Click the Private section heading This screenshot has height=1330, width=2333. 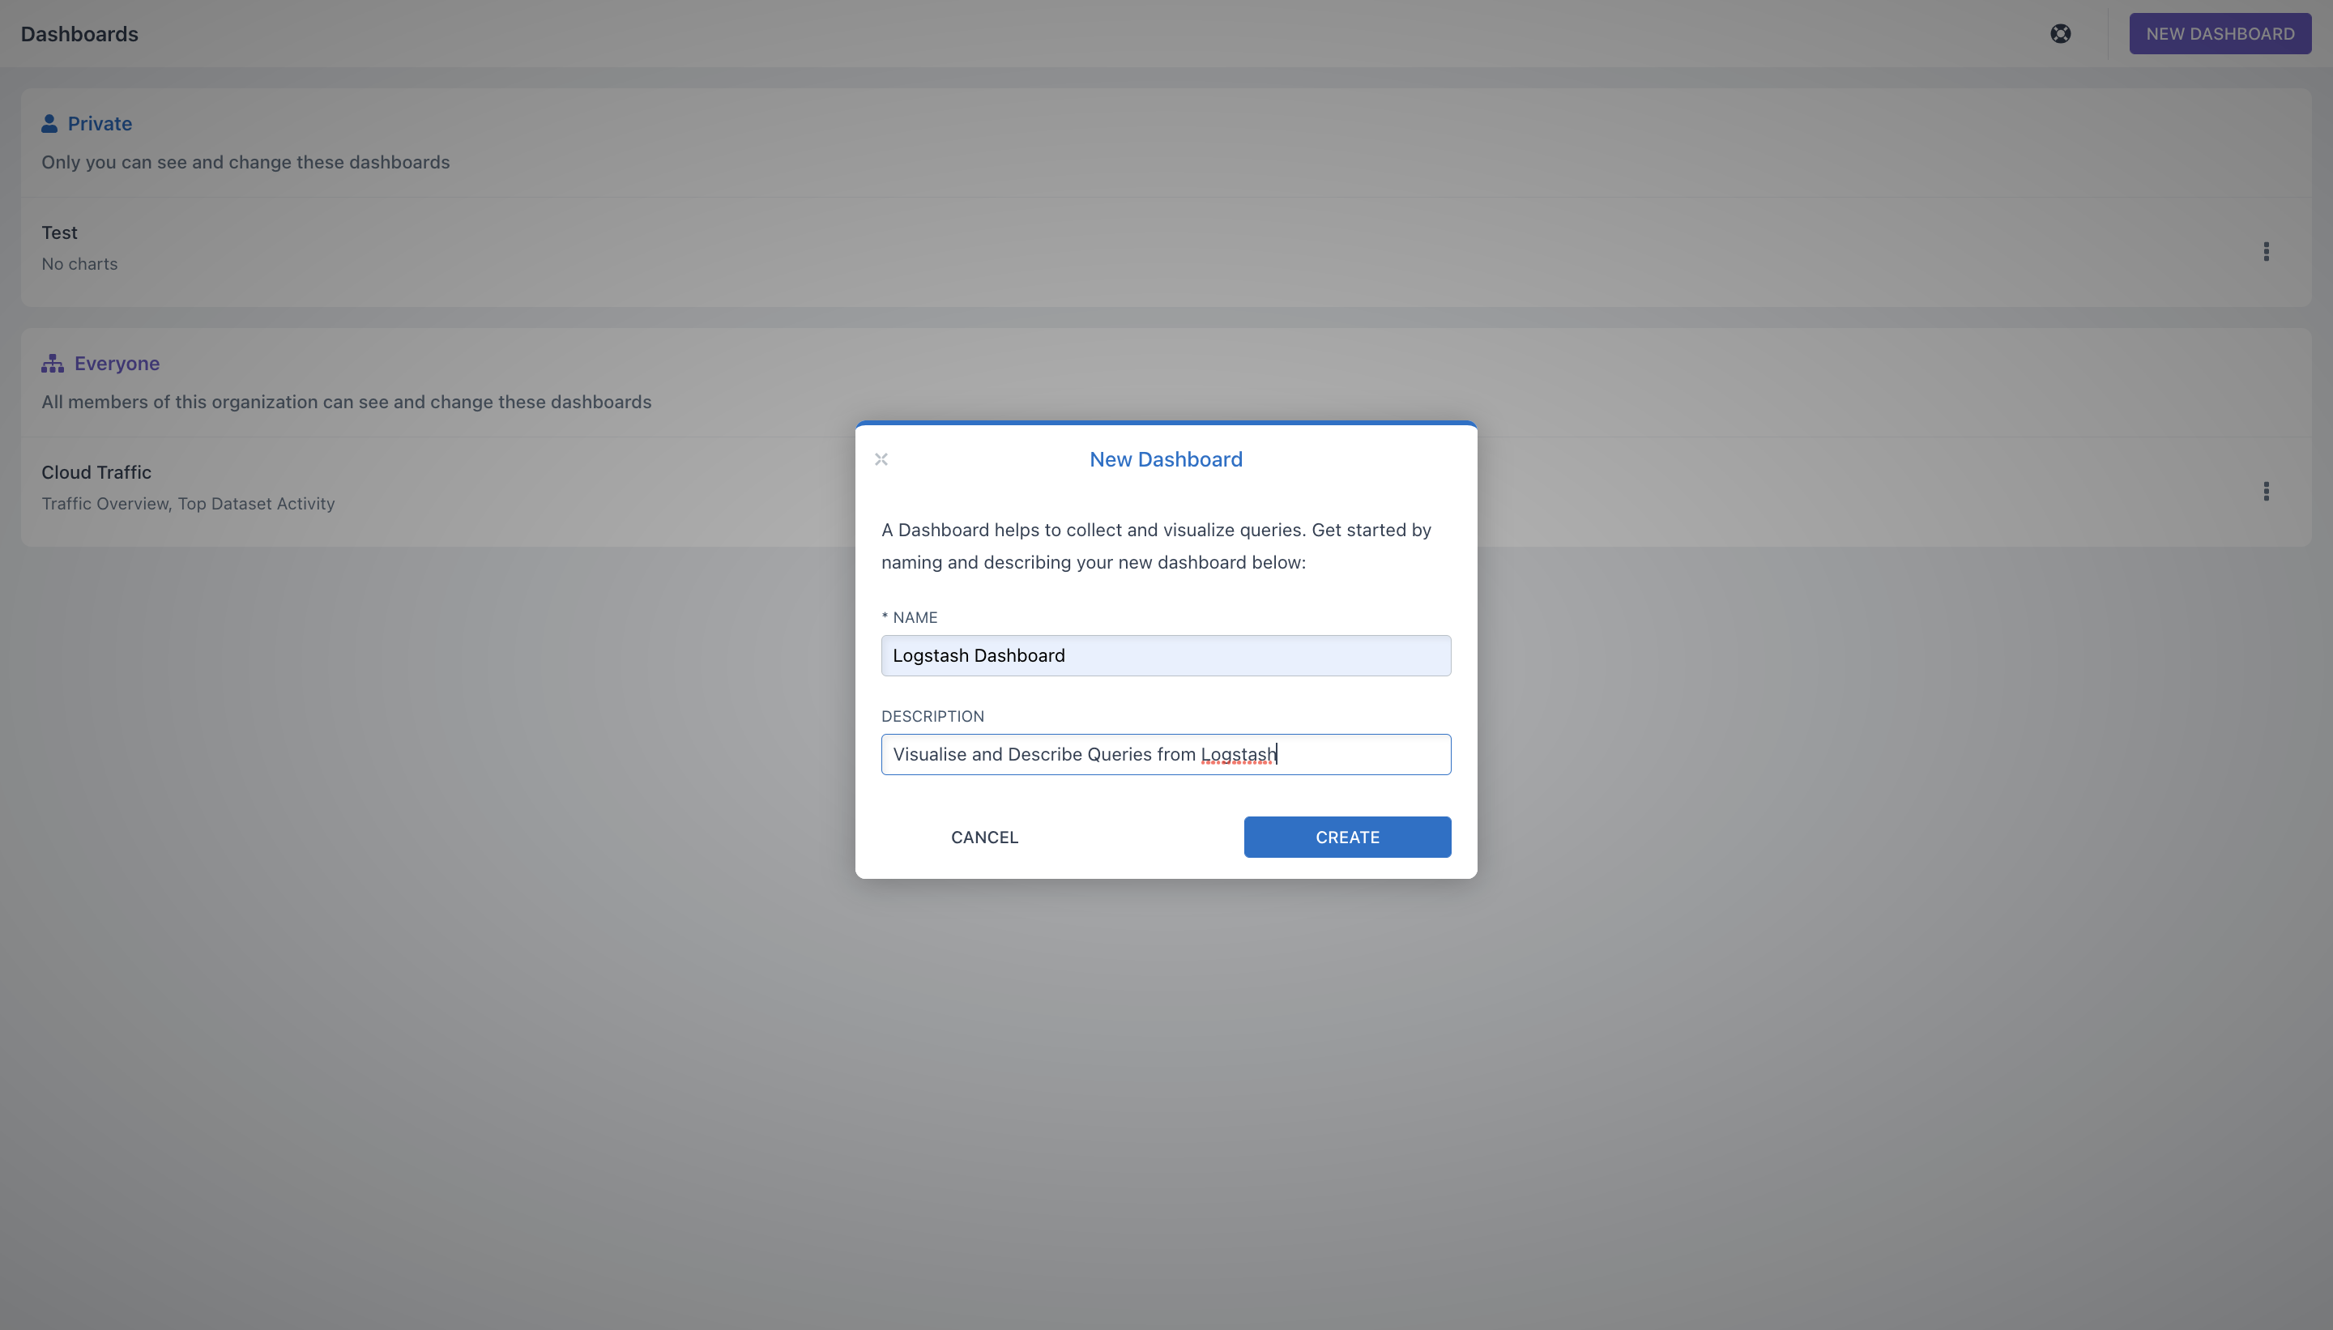[x=100, y=123]
